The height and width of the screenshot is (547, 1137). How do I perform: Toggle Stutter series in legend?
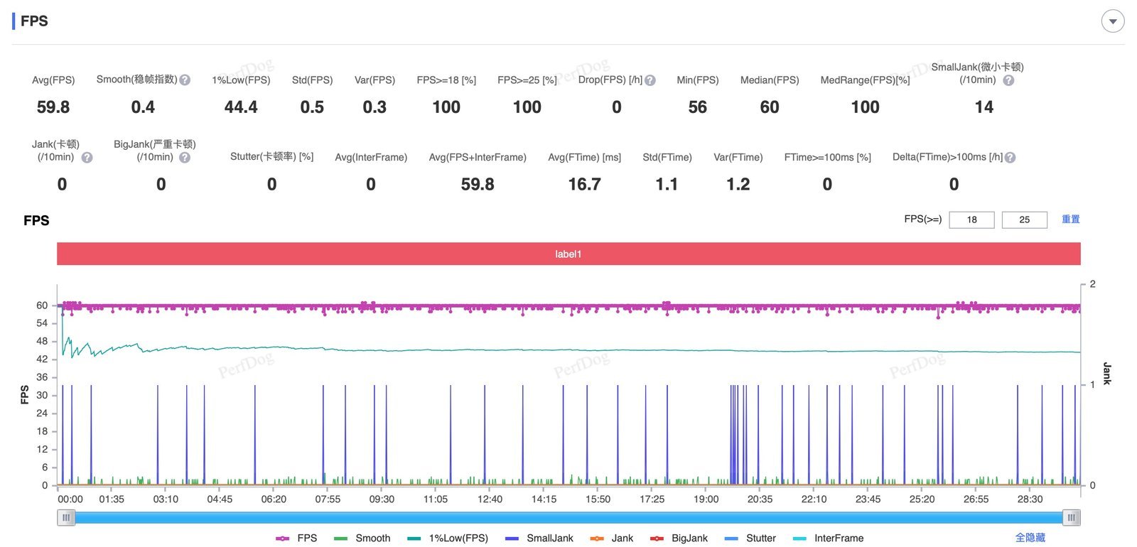pos(750,538)
